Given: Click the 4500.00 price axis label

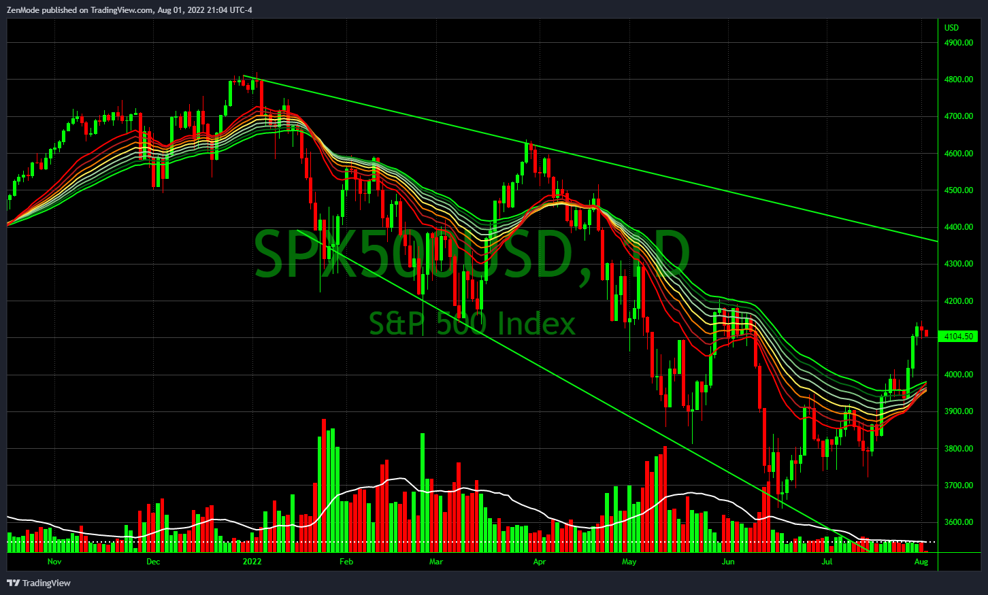Looking at the screenshot, I should point(958,190).
